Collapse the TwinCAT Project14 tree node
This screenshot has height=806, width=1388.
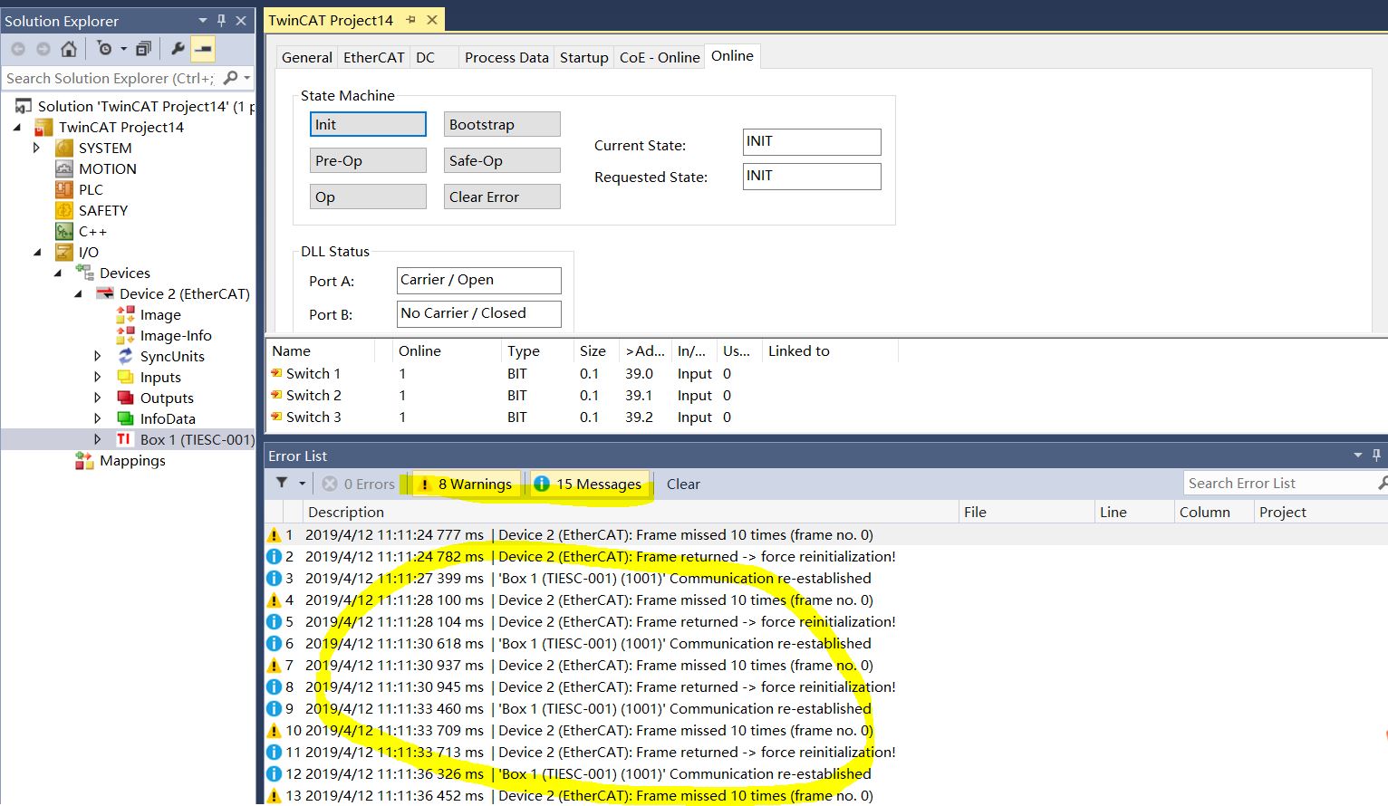click(x=17, y=128)
